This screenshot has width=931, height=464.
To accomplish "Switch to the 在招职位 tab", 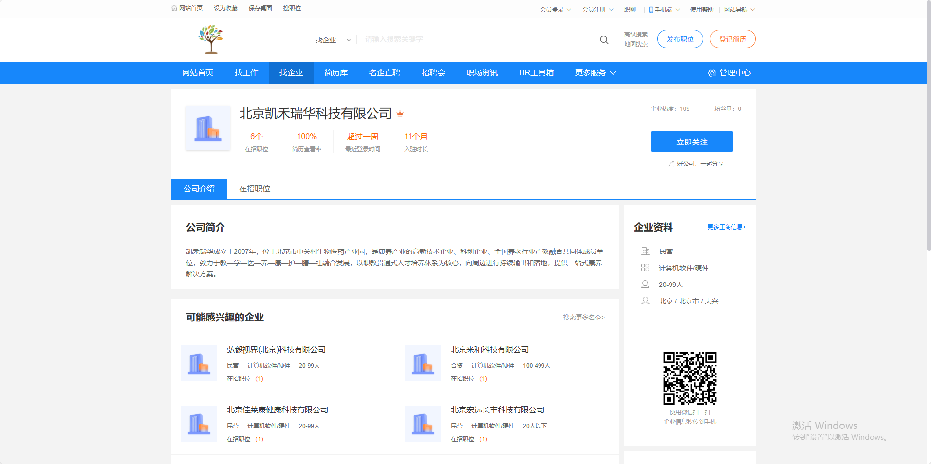I will [254, 189].
